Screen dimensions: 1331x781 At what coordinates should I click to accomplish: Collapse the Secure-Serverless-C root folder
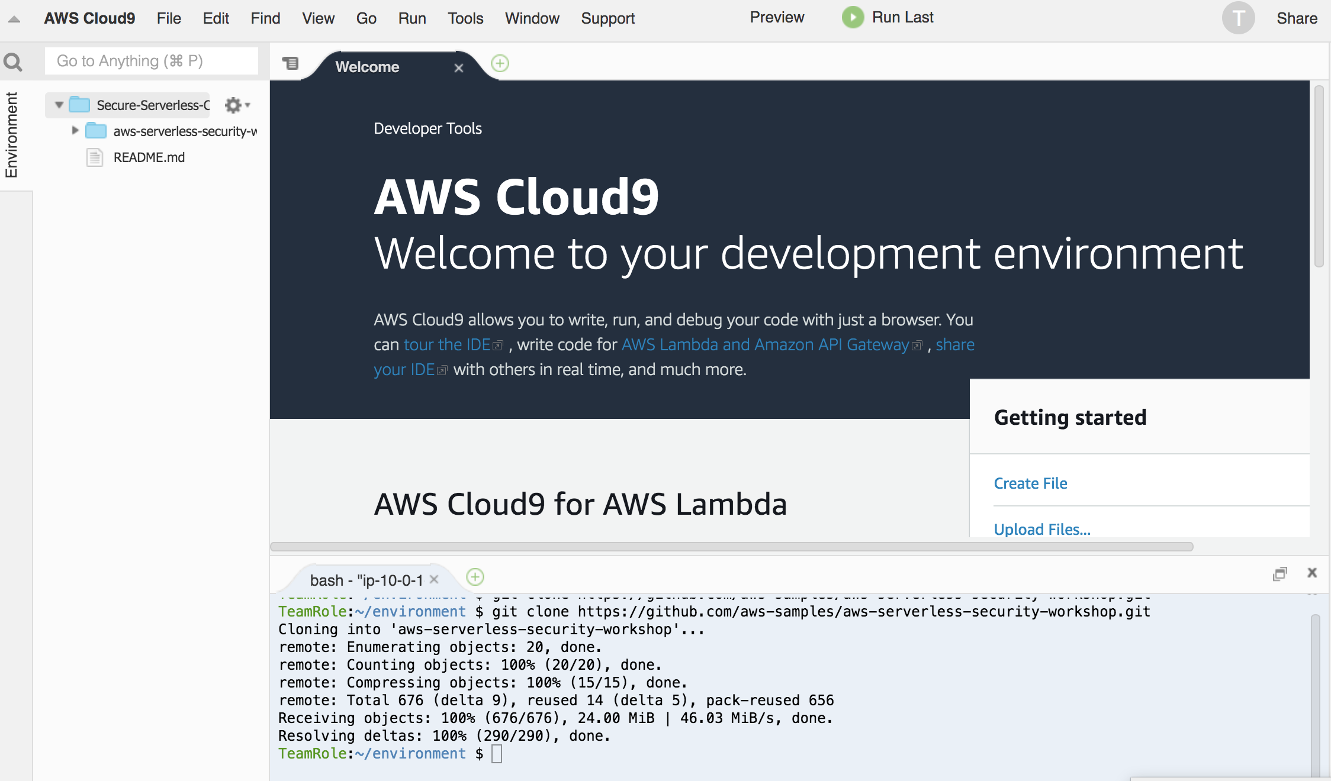tap(59, 105)
